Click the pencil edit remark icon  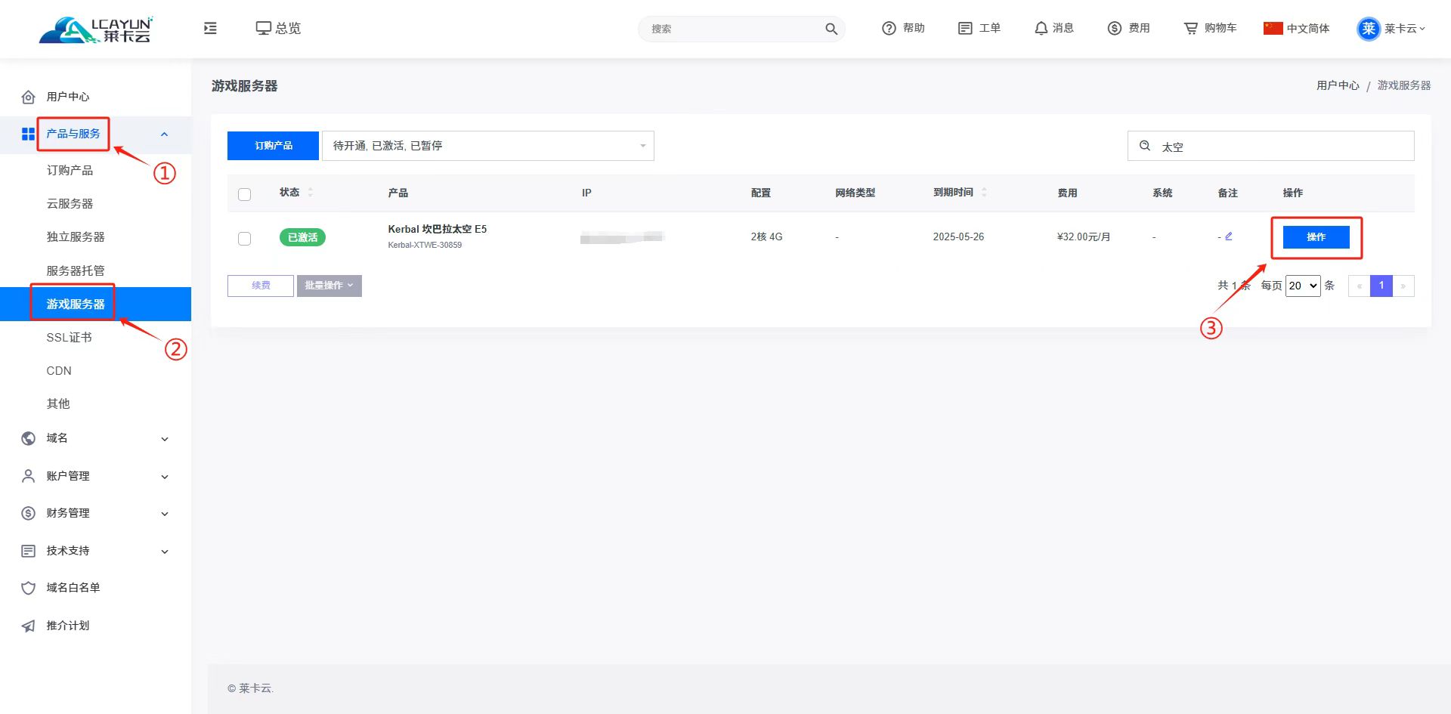(1229, 236)
